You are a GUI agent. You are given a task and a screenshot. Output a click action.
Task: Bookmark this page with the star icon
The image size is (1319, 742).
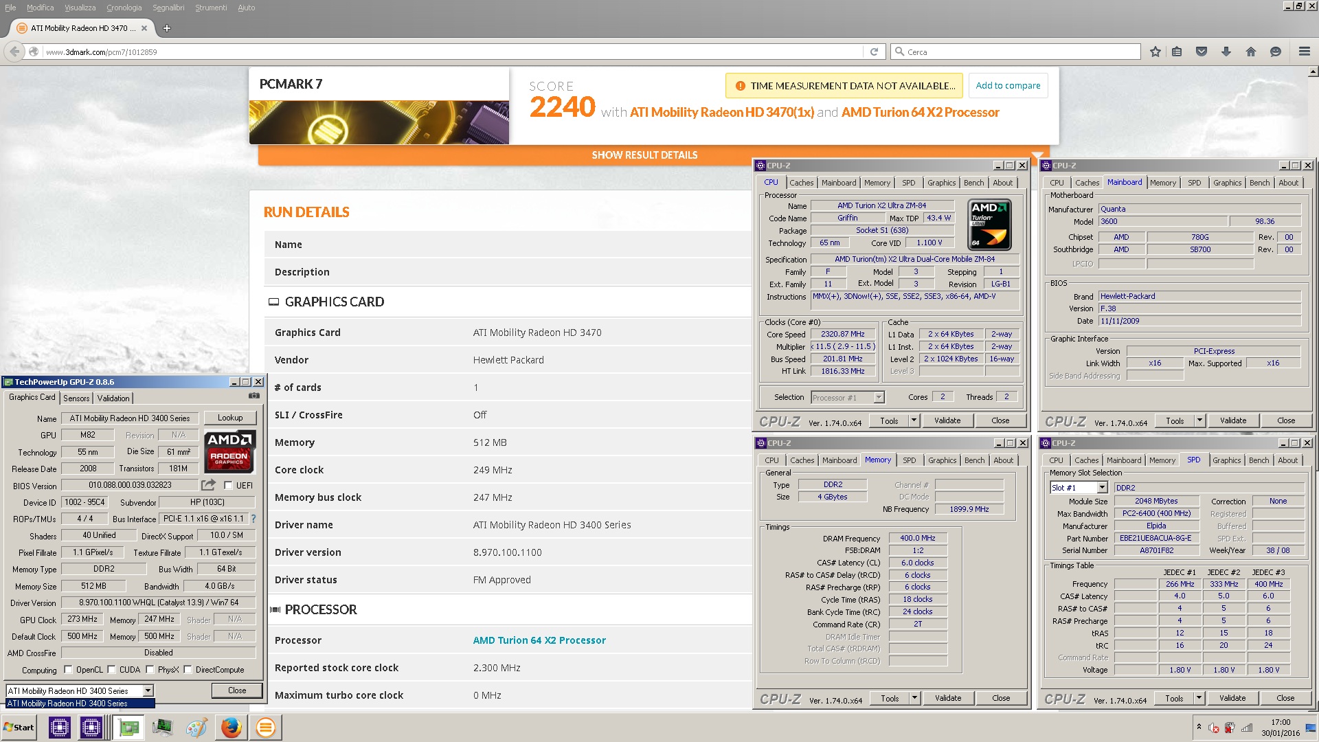pos(1155,52)
